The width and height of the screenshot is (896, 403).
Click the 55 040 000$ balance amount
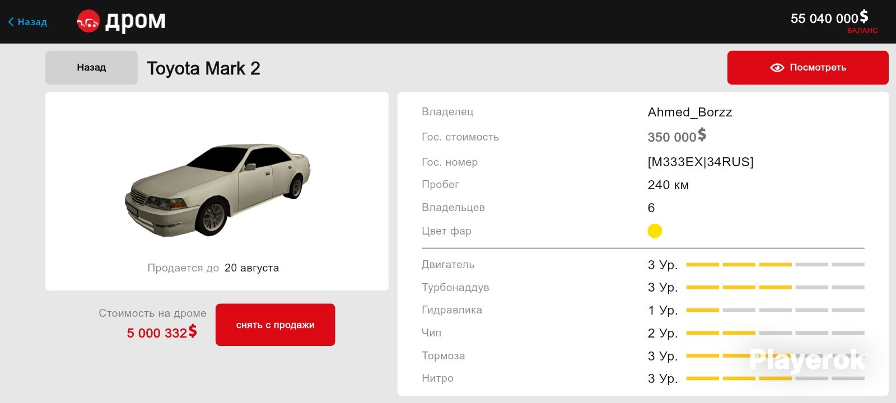click(829, 18)
